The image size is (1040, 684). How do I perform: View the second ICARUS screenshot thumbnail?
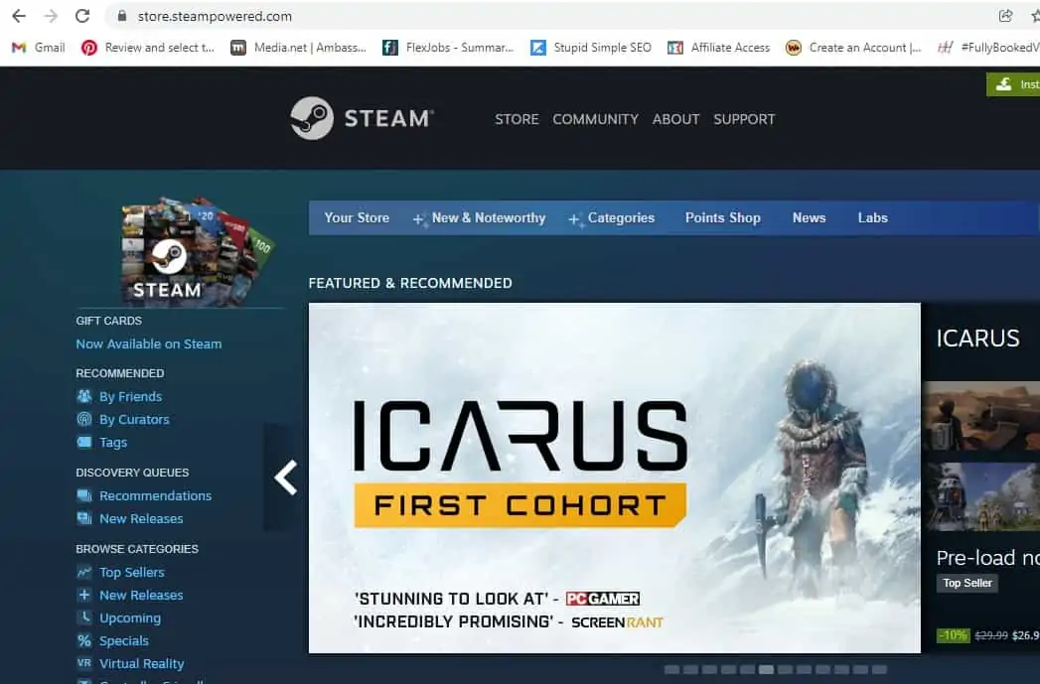[981, 496]
